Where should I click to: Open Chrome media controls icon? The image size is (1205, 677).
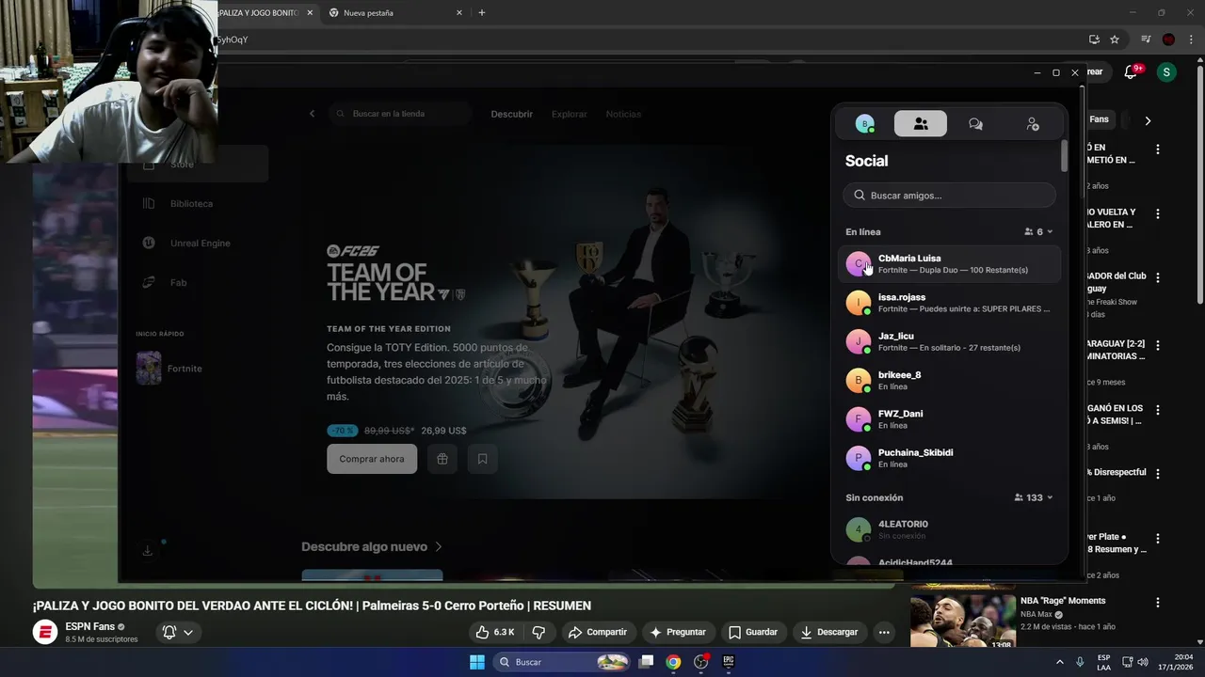click(x=1146, y=39)
